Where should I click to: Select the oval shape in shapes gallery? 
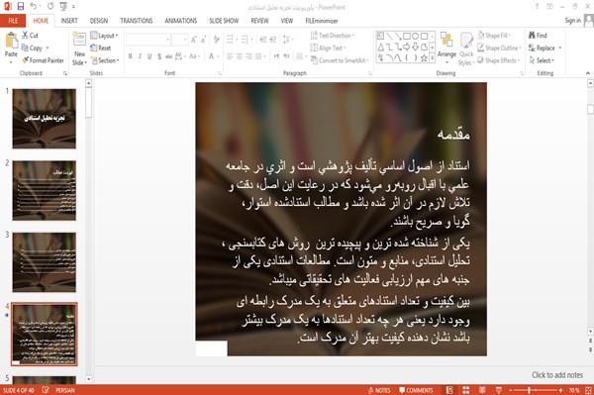tap(415, 36)
